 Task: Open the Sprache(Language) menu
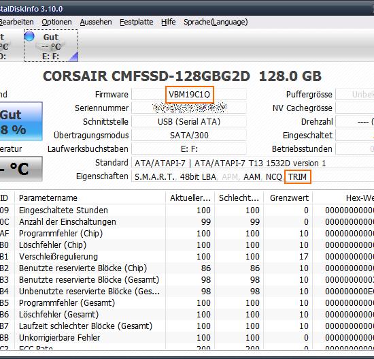point(216,22)
